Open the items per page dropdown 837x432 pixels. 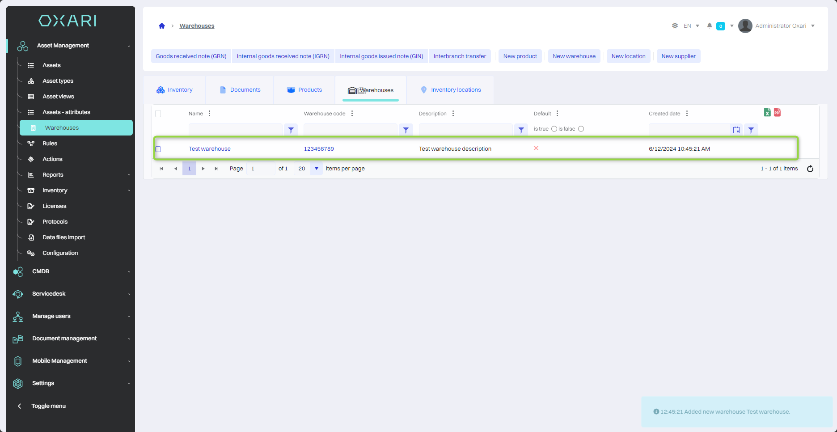click(316, 169)
